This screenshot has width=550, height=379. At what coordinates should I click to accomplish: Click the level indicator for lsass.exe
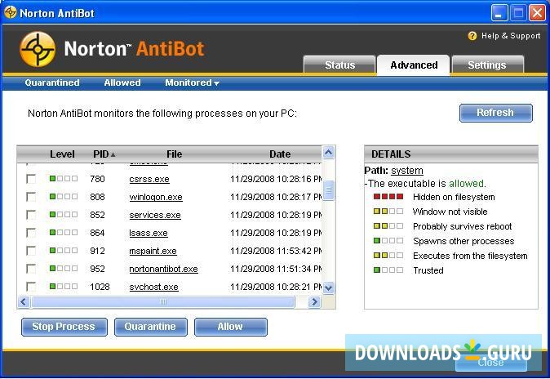pyautogui.click(x=64, y=232)
